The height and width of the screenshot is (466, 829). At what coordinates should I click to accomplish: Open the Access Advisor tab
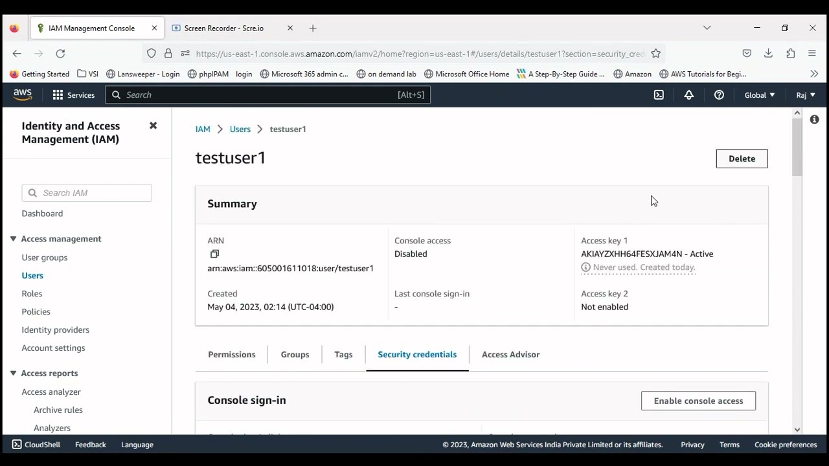[511, 355]
